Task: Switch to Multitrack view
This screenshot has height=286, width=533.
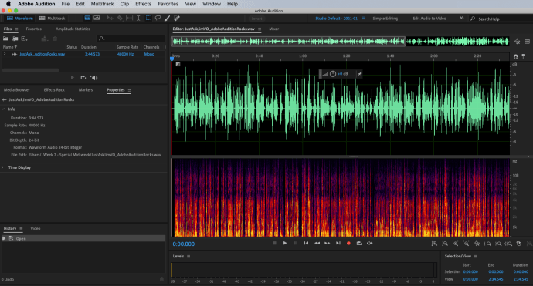Action: (53, 19)
